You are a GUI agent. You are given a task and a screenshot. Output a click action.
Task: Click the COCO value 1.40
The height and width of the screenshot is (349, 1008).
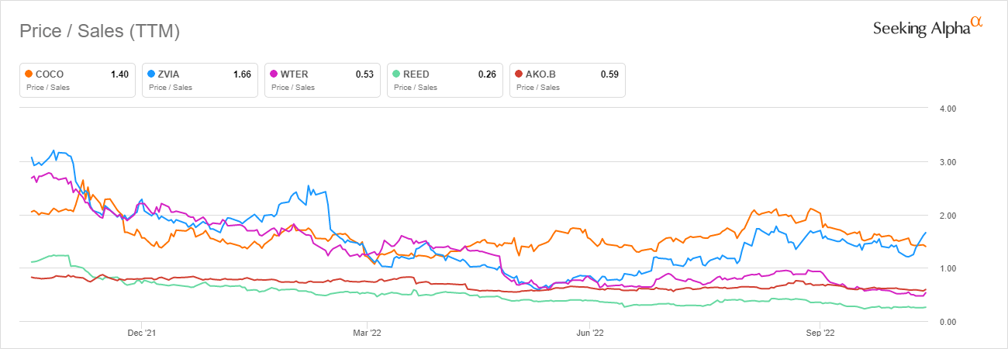pos(119,74)
